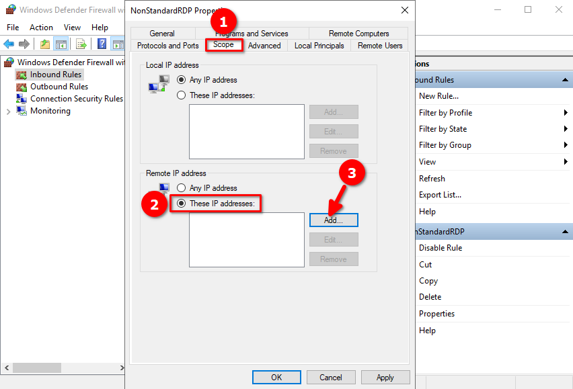Click the Connection Security Rules tree icon
573x389 pixels.
(x=22, y=99)
